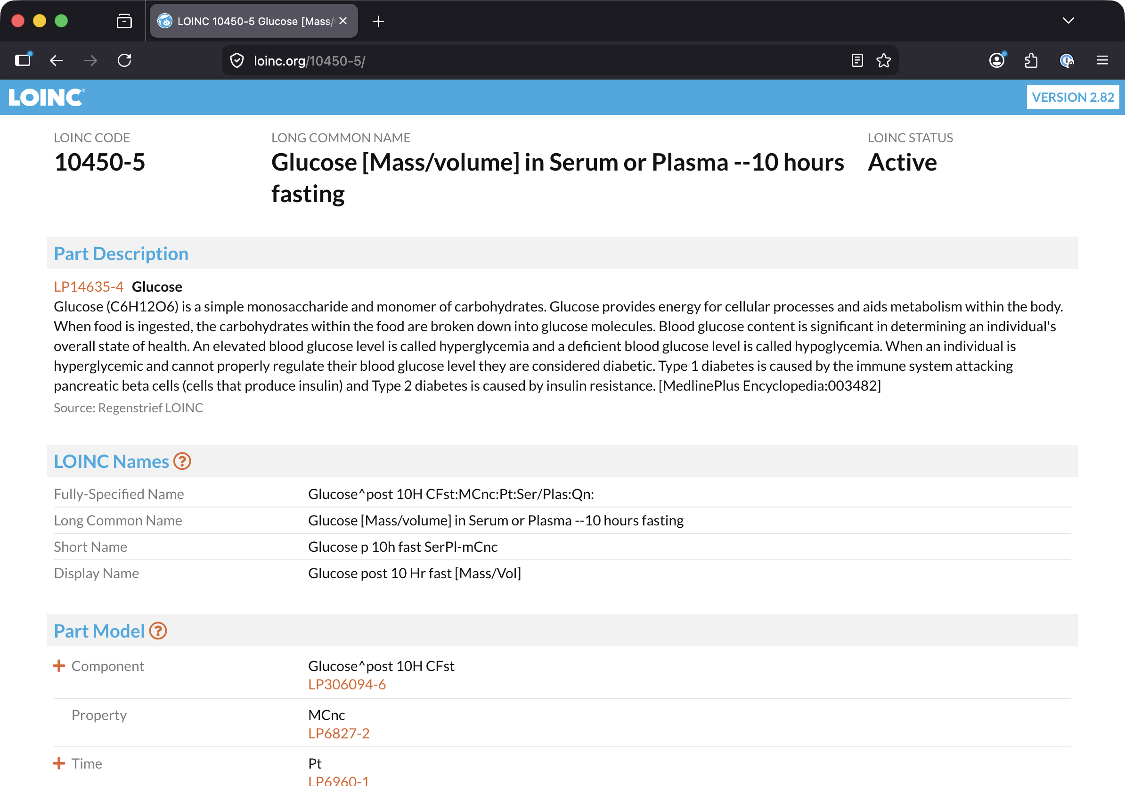Toggle reader view in address bar
Screen dimensions: 1125x786
[857, 61]
